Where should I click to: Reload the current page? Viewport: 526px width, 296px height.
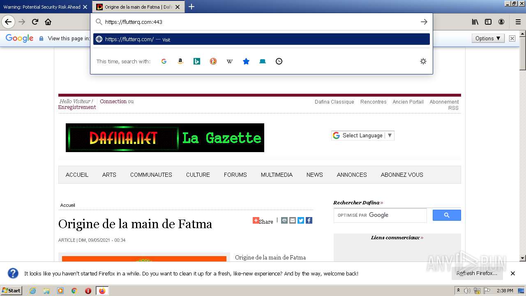pos(35,22)
